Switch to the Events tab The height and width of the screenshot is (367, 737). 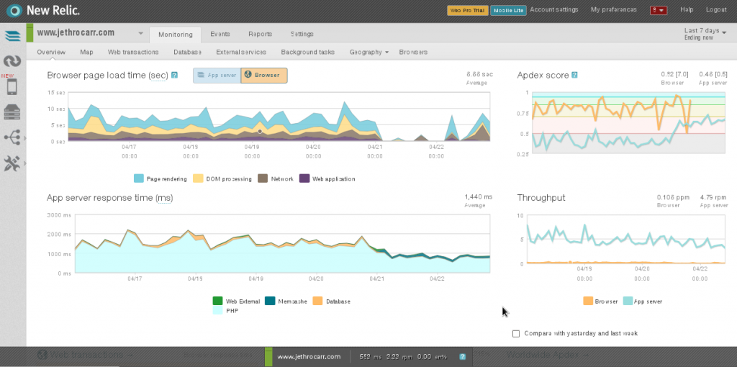tap(220, 34)
